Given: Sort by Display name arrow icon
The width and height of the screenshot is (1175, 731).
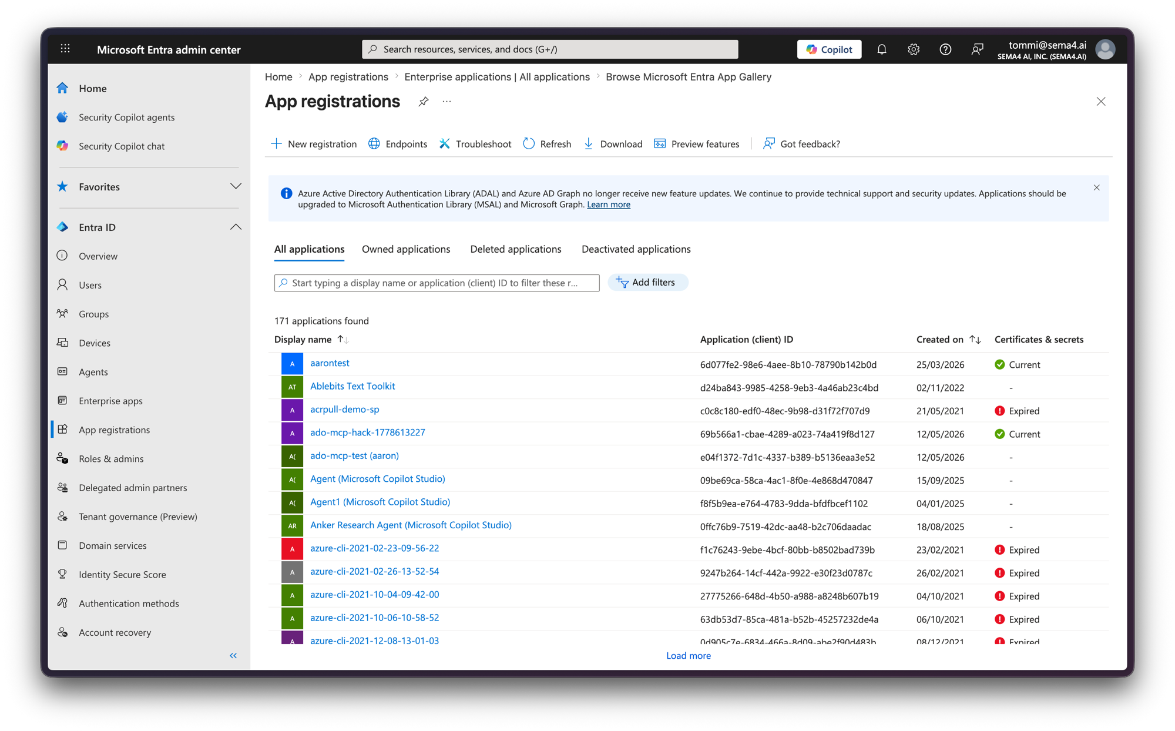Looking at the screenshot, I should (343, 340).
